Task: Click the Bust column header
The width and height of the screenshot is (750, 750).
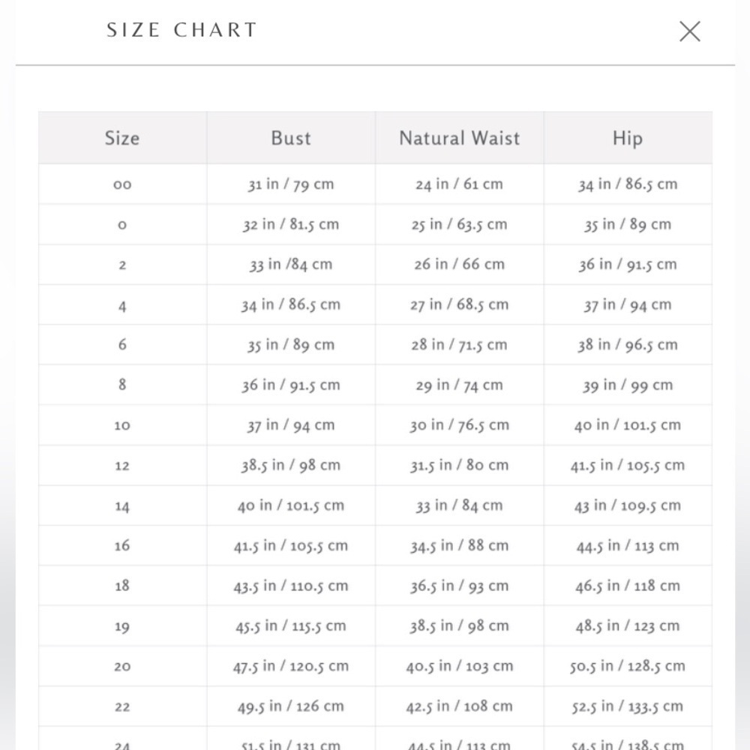Action: (x=291, y=138)
